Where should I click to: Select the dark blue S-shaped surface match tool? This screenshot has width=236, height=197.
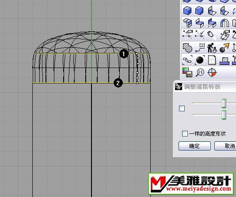point(212,23)
